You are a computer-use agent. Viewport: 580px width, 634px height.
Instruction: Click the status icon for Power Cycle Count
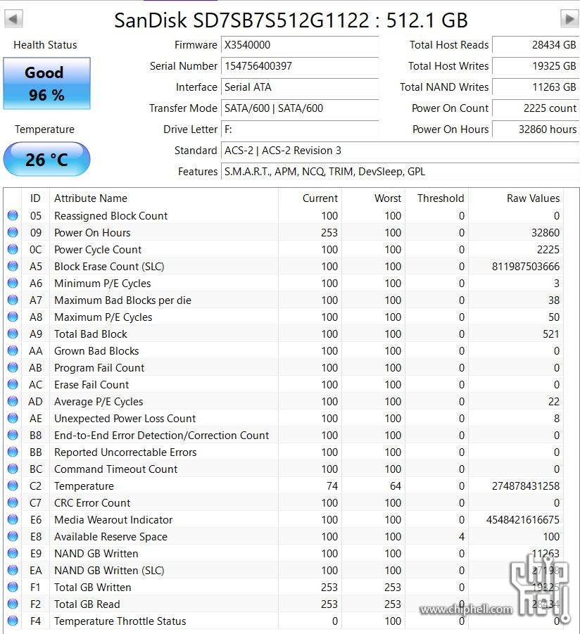[x=13, y=250]
